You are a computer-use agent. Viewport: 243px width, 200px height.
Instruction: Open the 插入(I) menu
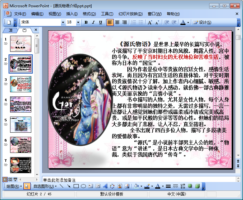coord(72,14)
